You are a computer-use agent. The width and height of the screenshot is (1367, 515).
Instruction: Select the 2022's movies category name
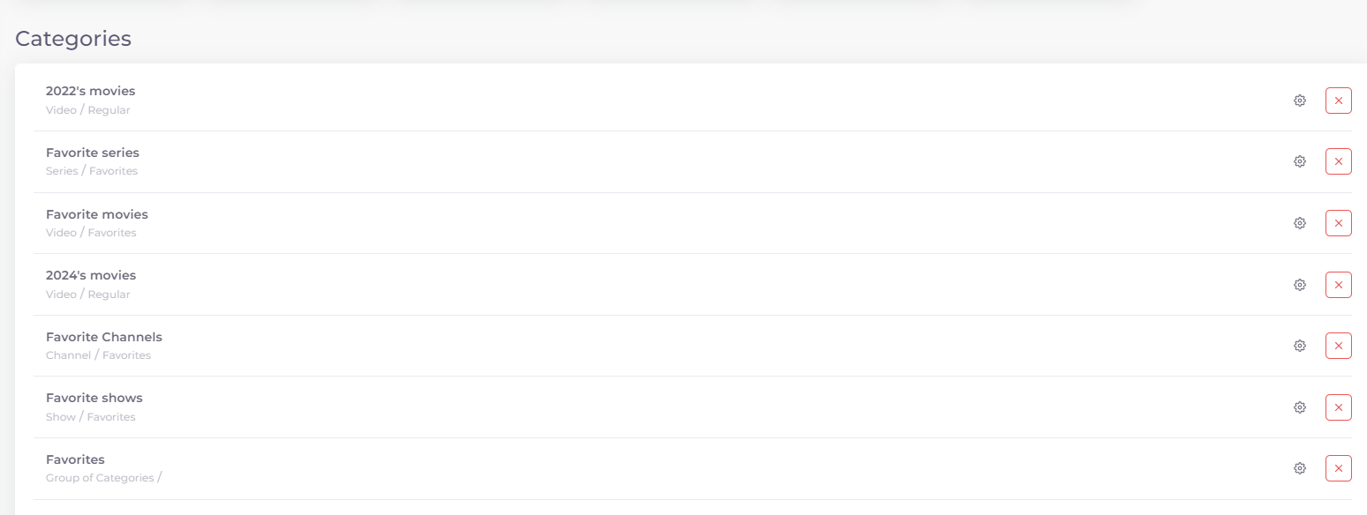[x=90, y=91]
